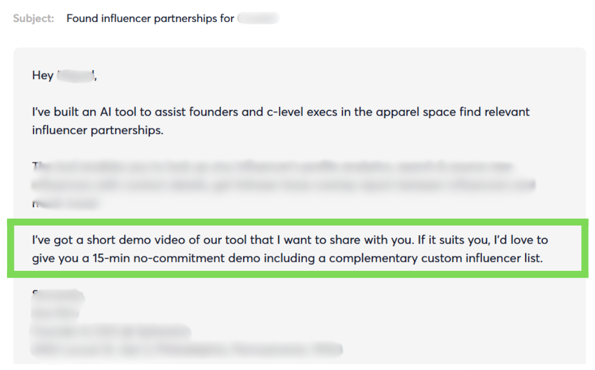Click the blurred sender name in signature

58,295
